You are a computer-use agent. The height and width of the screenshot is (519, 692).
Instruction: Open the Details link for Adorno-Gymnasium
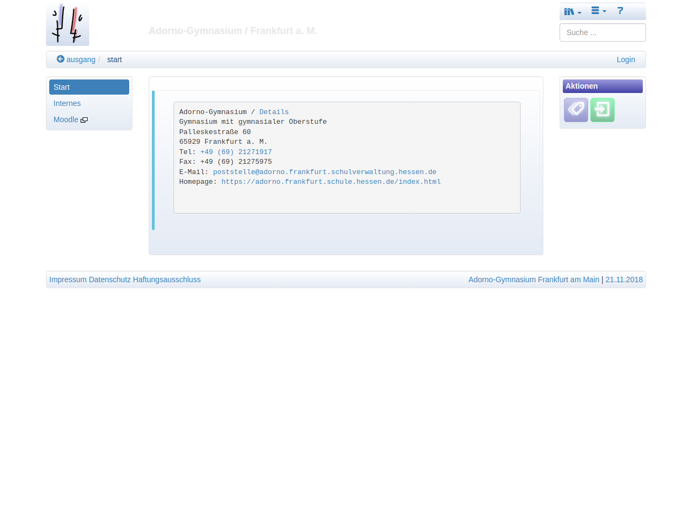[x=274, y=112]
